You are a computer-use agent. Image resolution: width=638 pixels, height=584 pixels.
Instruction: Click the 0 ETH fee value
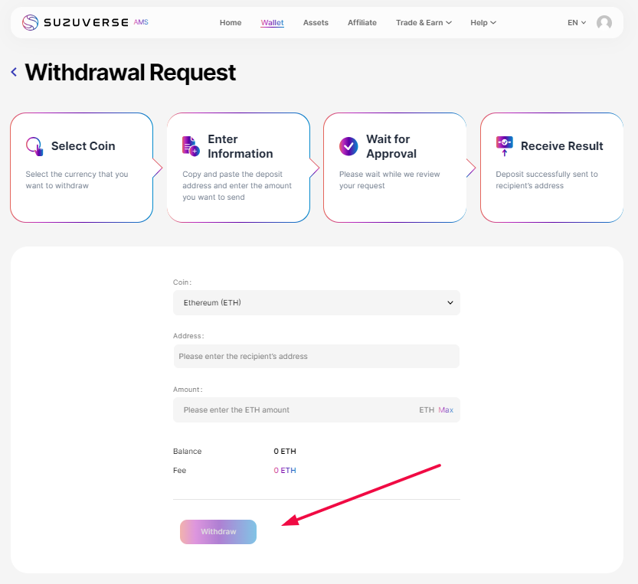285,471
